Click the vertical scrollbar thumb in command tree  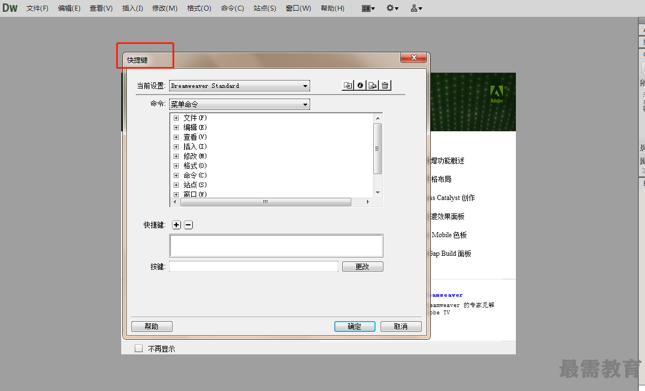coord(377,149)
